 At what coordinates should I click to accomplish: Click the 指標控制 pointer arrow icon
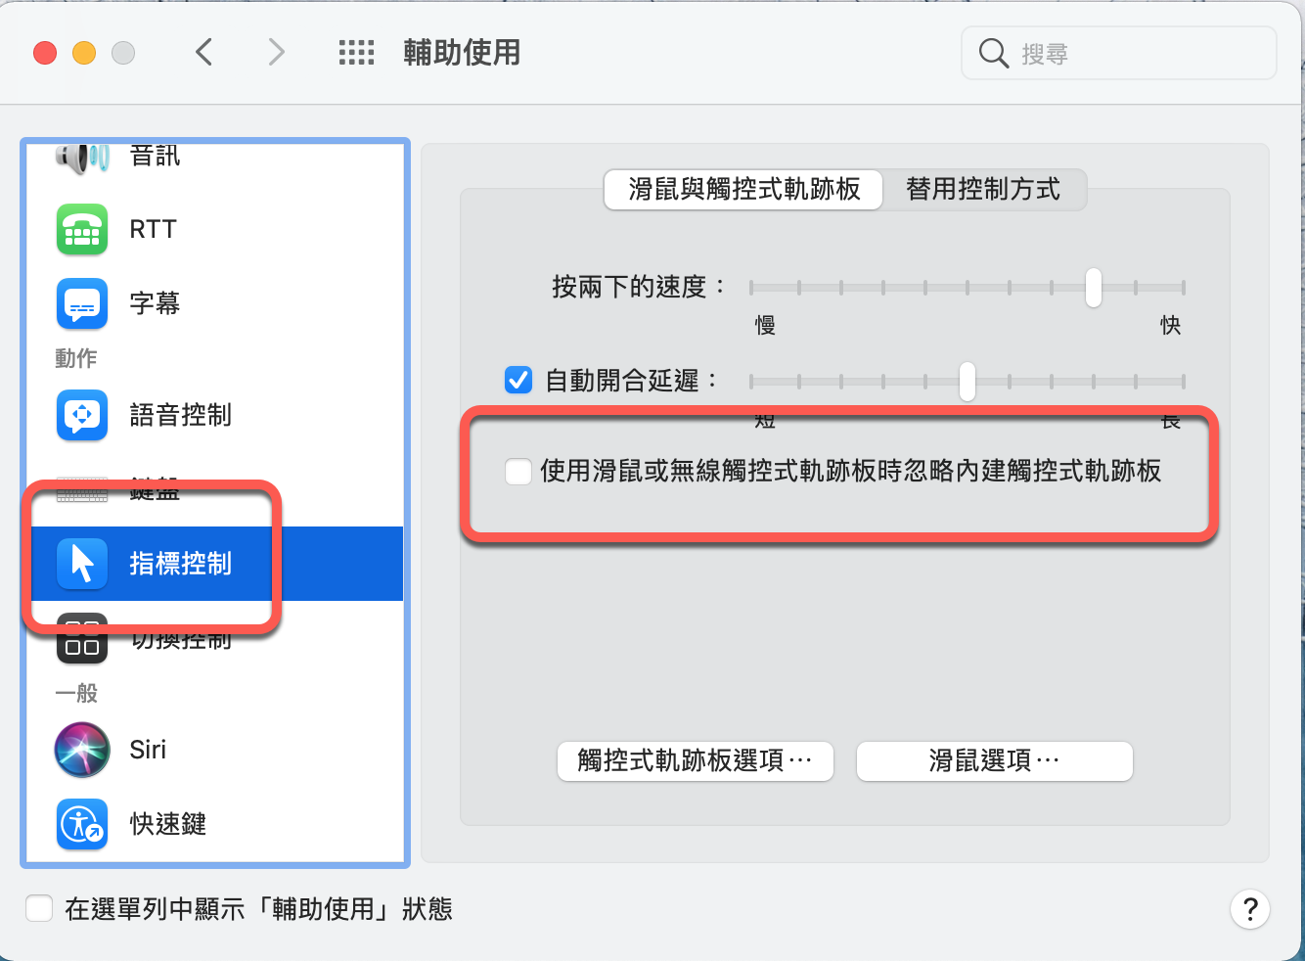tap(82, 564)
